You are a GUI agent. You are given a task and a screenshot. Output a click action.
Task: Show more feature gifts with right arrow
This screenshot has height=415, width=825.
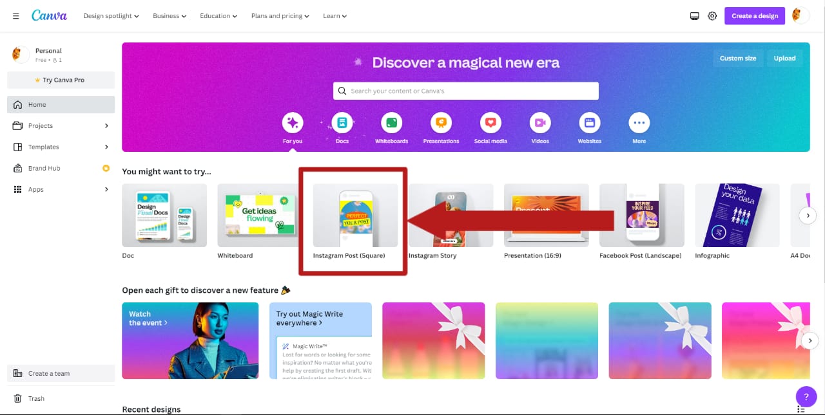(x=809, y=340)
